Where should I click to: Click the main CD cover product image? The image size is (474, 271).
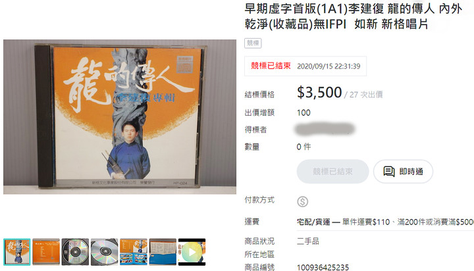120,117
